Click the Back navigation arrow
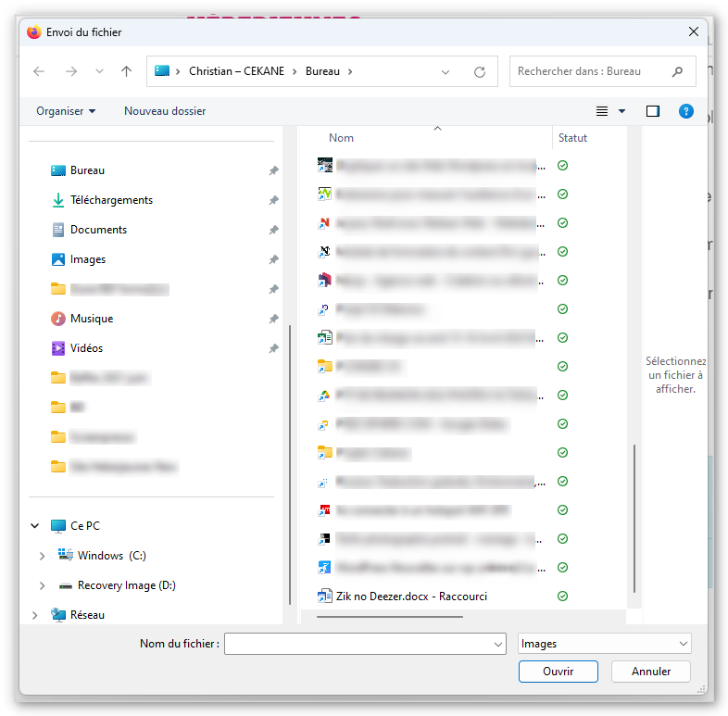The image size is (728, 716). point(39,71)
